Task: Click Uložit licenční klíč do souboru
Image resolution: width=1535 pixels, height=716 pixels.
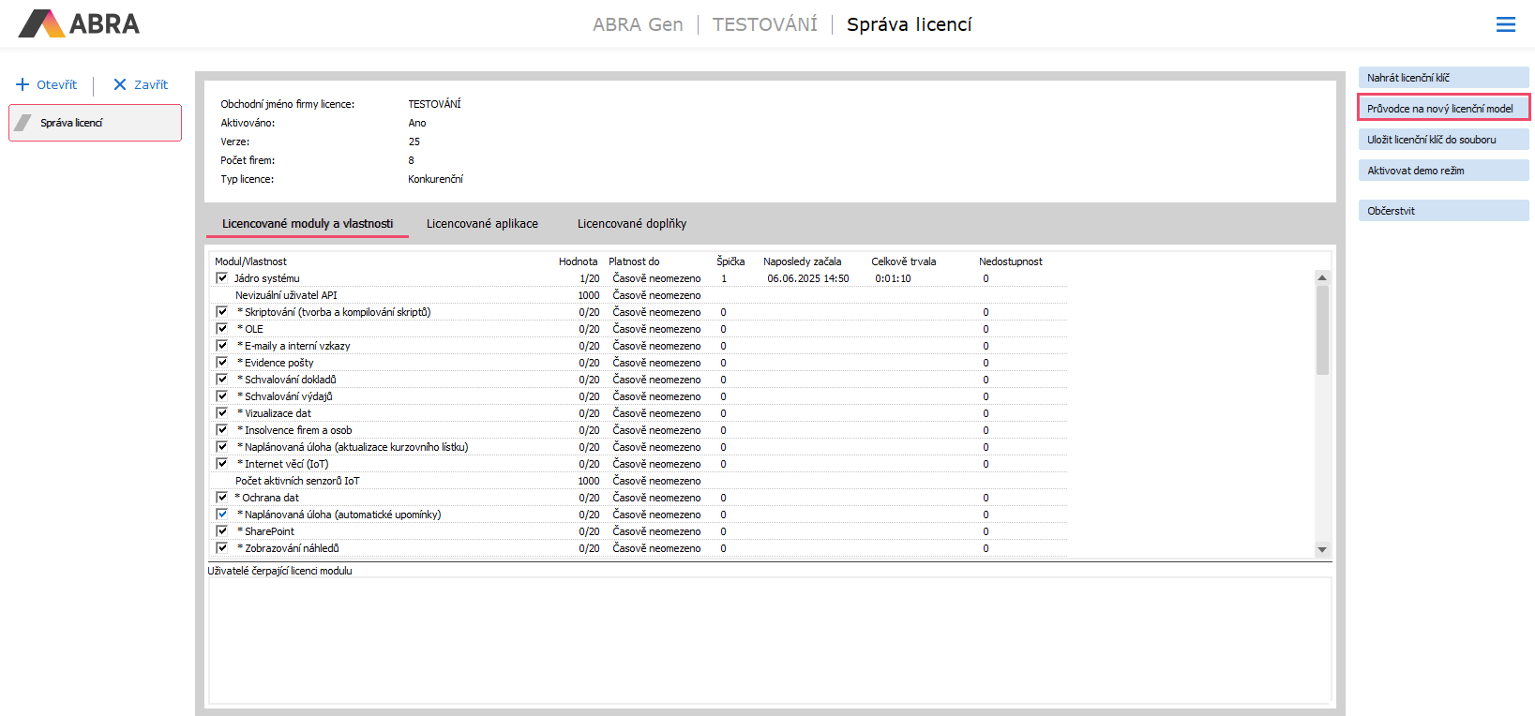Action: (x=1443, y=140)
